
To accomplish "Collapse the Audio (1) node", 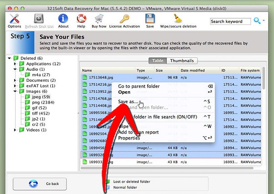I will 15,69.
